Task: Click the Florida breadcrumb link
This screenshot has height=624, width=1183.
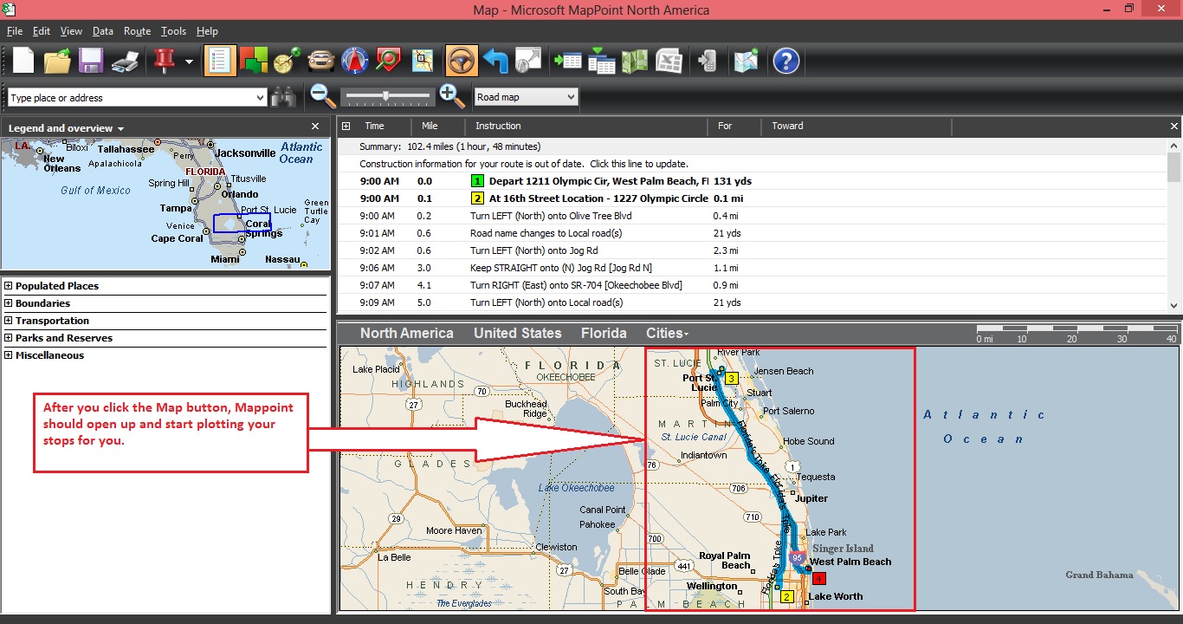Action: coord(604,333)
